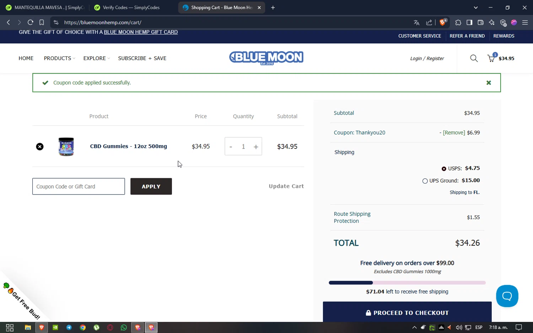The height and width of the screenshot is (333, 533).
Task: Open the tab search dropdown arrow
Action: [x=475, y=7]
